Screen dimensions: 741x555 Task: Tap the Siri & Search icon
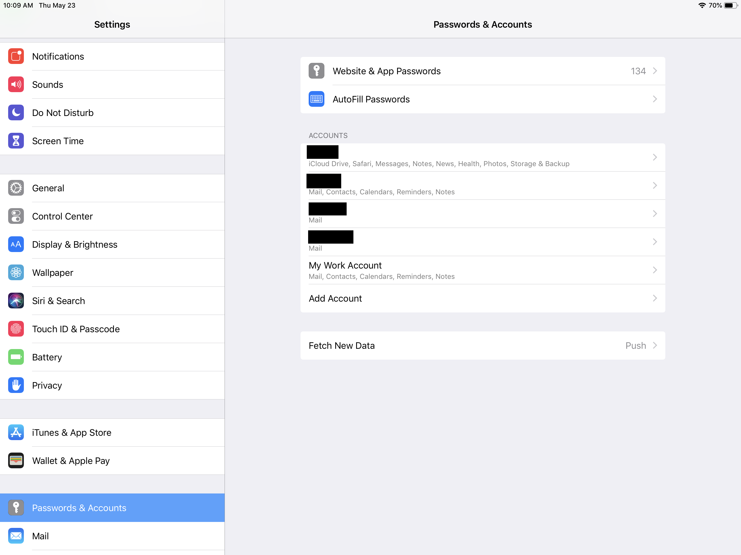16,301
